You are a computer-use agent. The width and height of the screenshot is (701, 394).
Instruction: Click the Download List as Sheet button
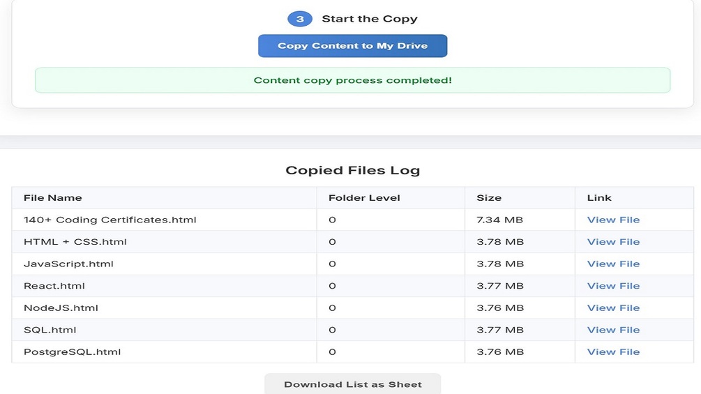point(352,384)
